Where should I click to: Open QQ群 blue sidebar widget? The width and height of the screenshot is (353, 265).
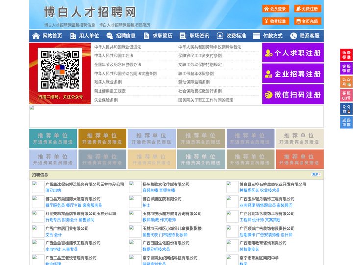[346, 109]
